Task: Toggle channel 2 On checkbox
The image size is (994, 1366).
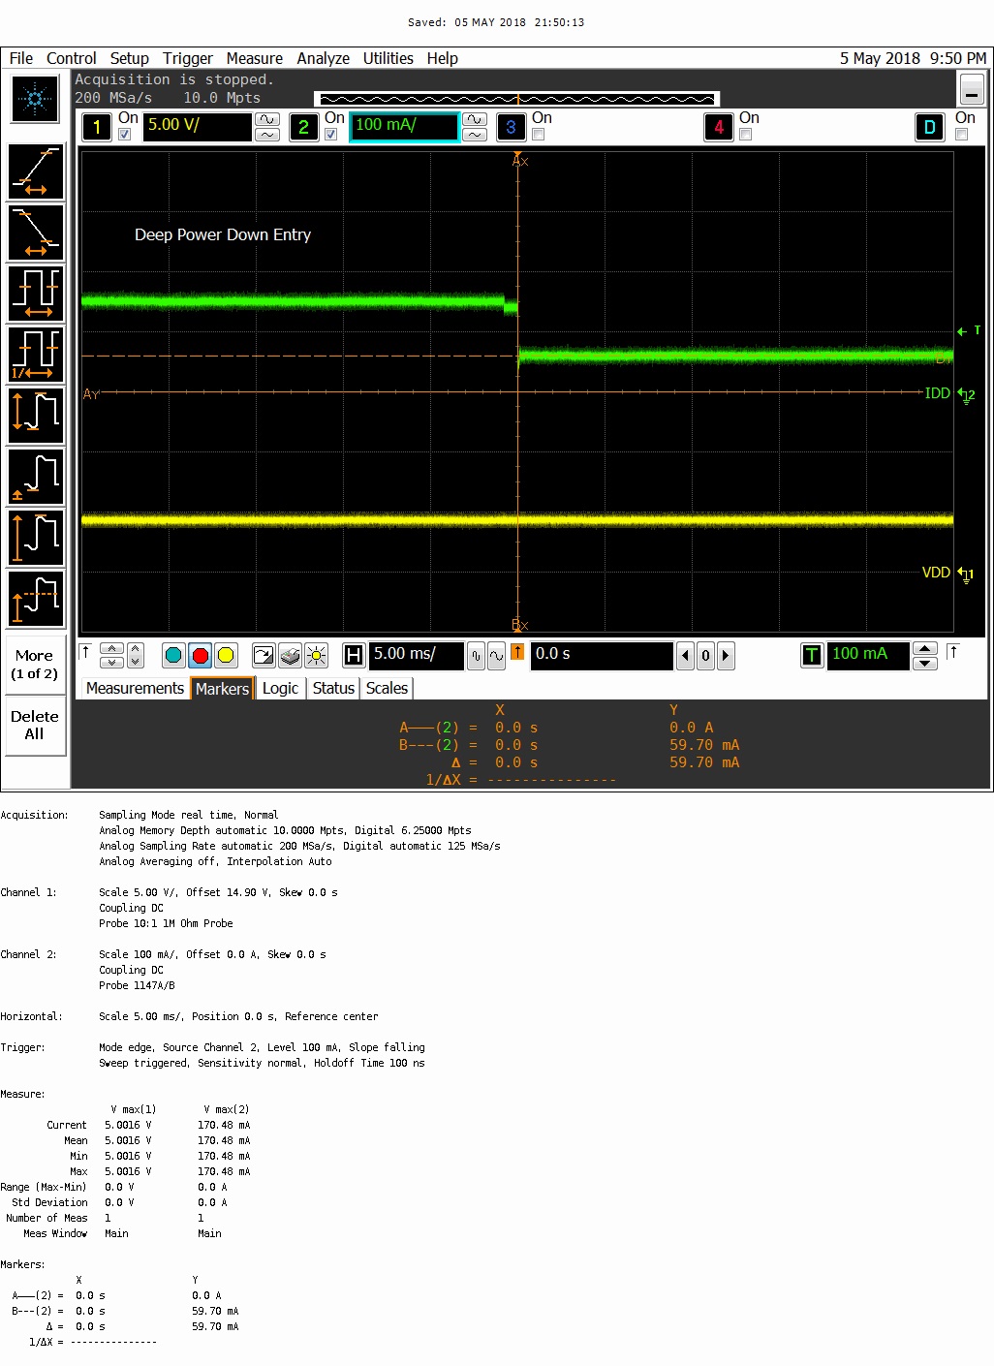Action: (x=331, y=135)
